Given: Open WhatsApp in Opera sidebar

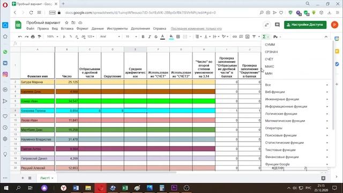Looking at the screenshot, I should click(5, 52).
